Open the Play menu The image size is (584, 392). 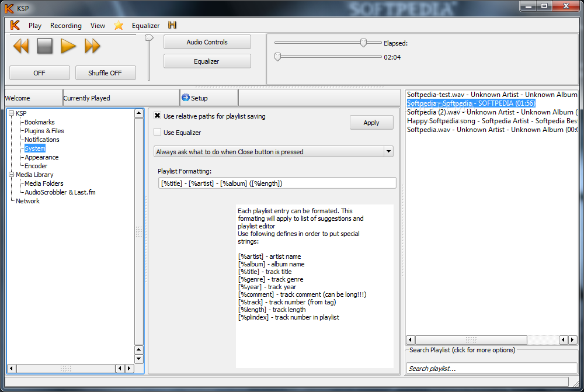point(35,25)
